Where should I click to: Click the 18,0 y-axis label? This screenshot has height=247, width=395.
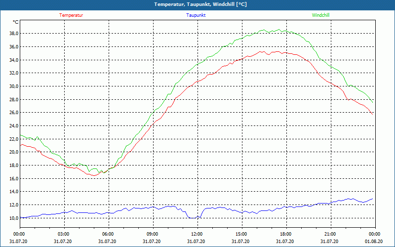coord(14,165)
